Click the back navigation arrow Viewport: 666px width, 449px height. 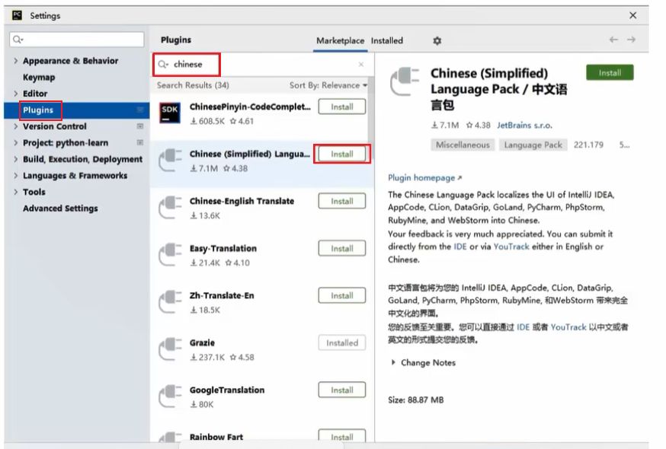tap(613, 40)
